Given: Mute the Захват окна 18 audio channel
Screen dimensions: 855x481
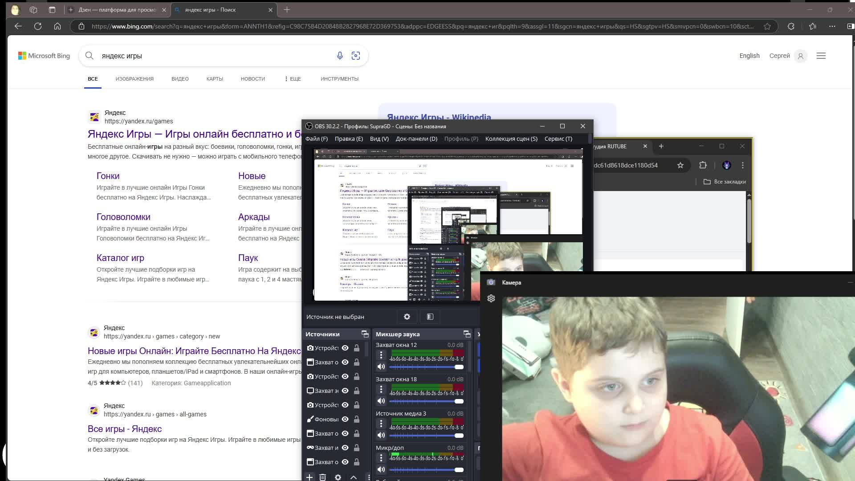Looking at the screenshot, I should [381, 401].
